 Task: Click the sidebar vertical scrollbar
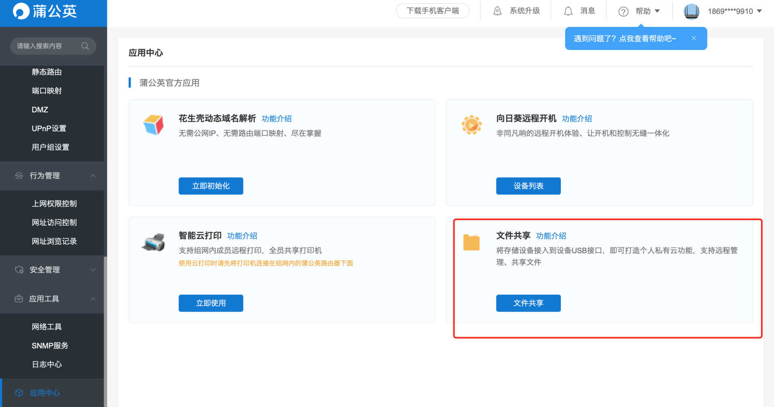coord(105,332)
